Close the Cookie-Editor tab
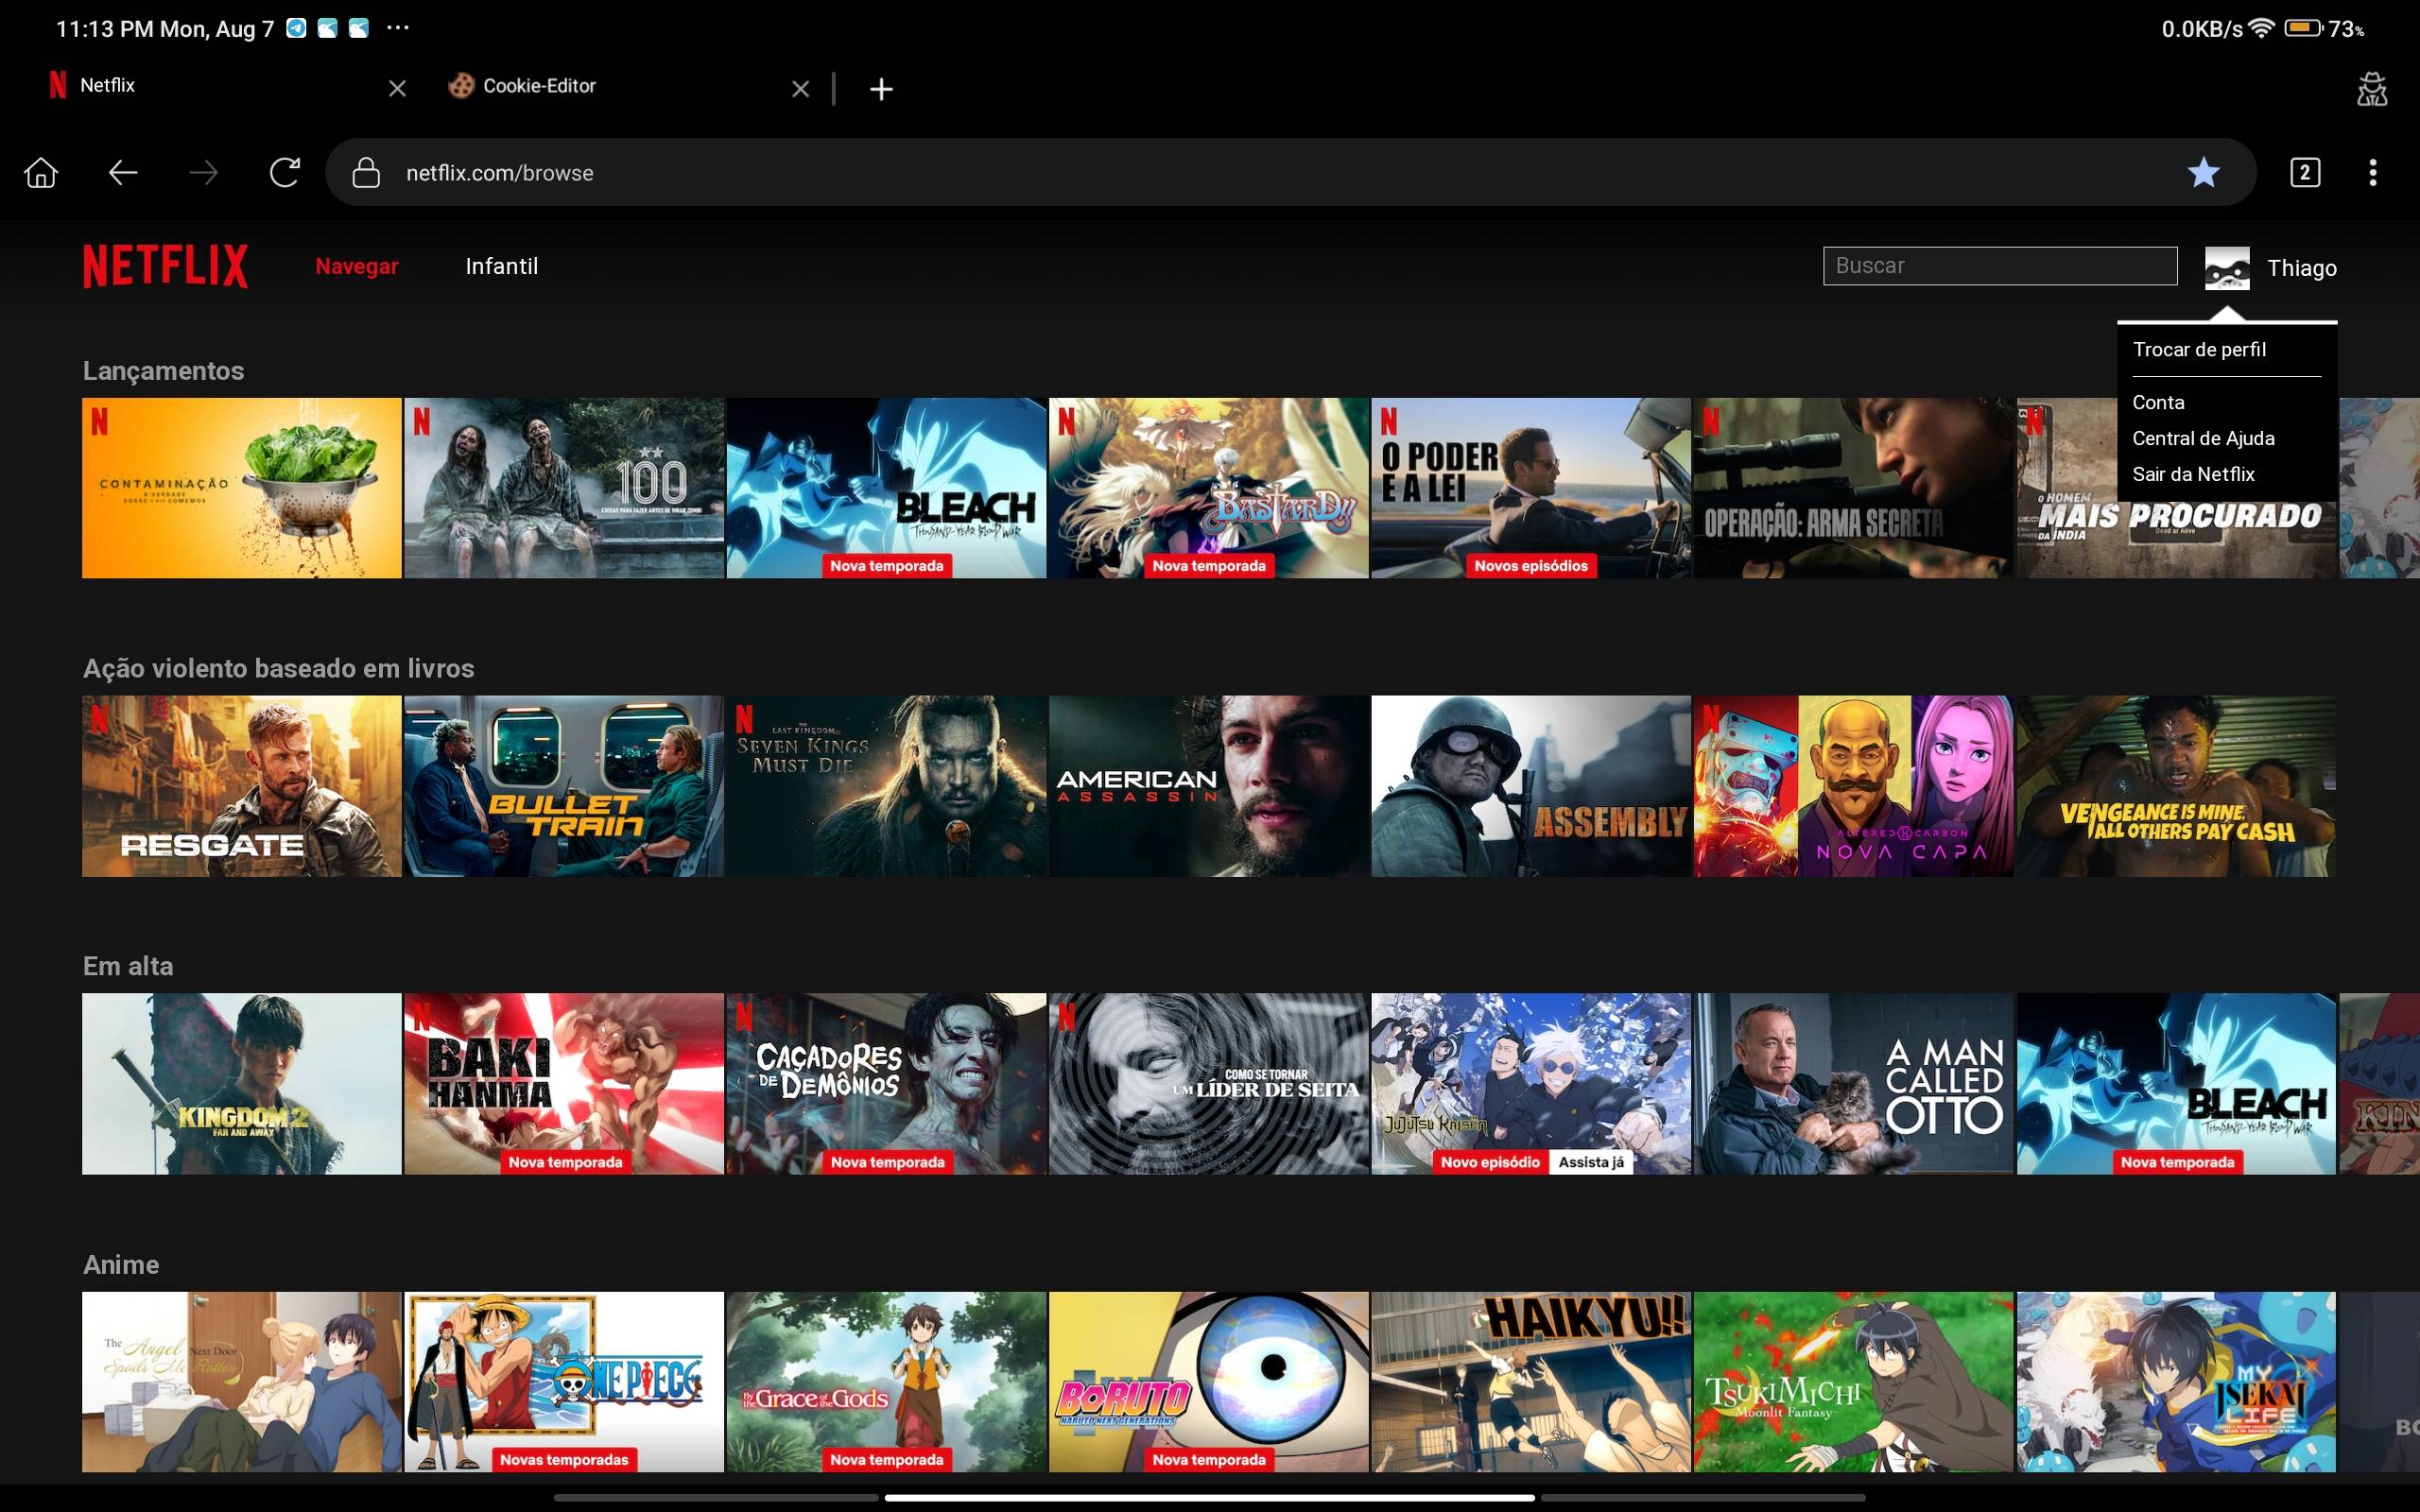 click(x=800, y=89)
